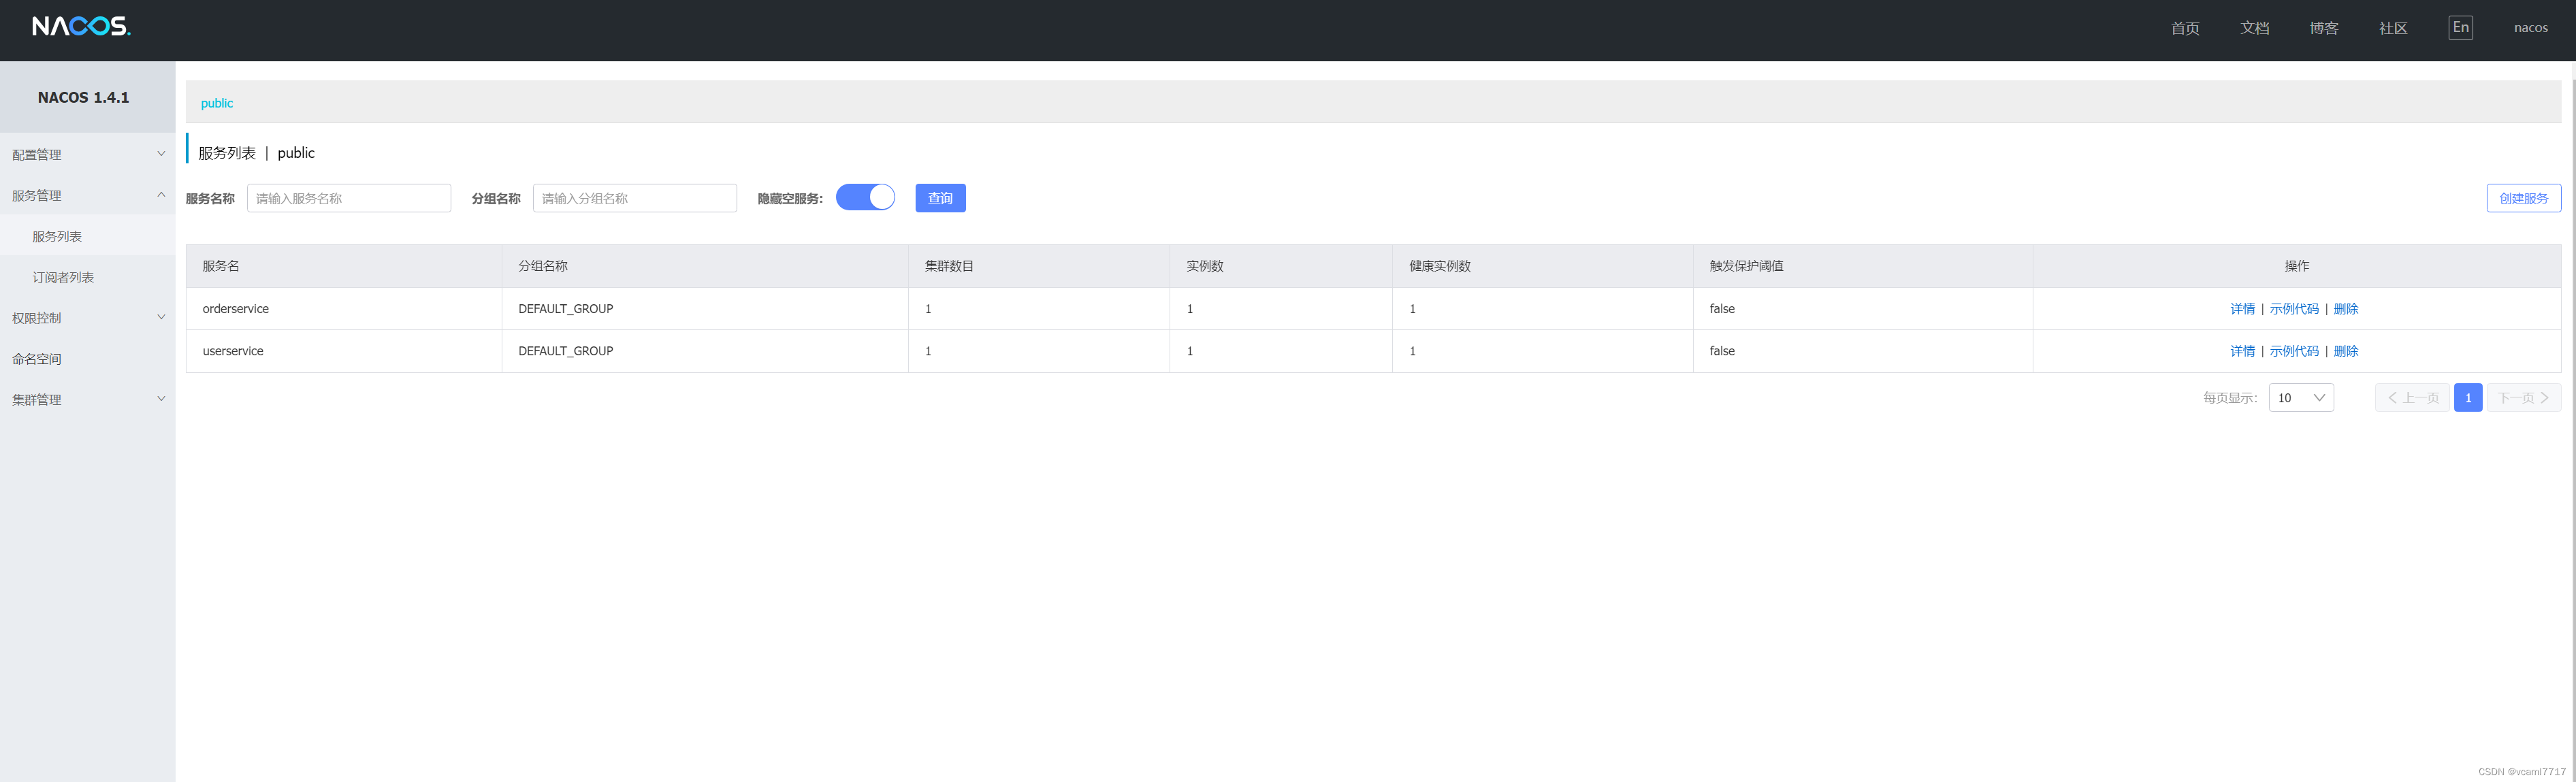Open 示例代码 for userservice

pyautogui.click(x=2294, y=351)
